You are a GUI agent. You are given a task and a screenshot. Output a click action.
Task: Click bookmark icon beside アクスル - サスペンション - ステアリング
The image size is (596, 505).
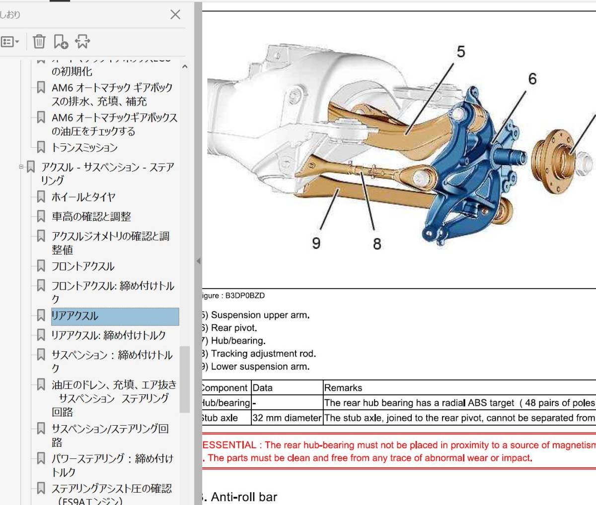(x=31, y=167)
